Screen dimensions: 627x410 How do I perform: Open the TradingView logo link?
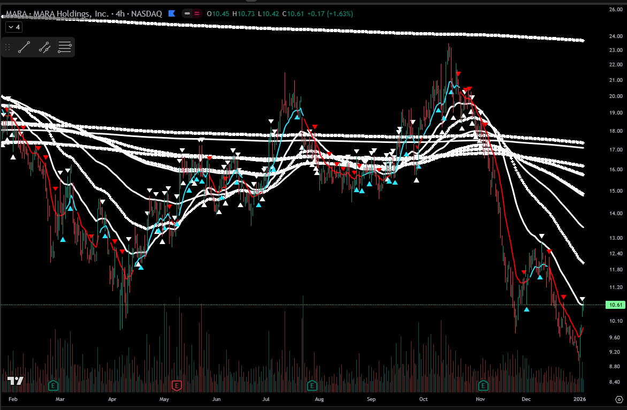pos(16,381)
